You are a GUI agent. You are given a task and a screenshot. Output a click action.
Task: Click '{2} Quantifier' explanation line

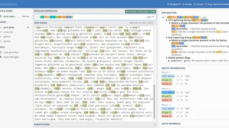point(194,29)
